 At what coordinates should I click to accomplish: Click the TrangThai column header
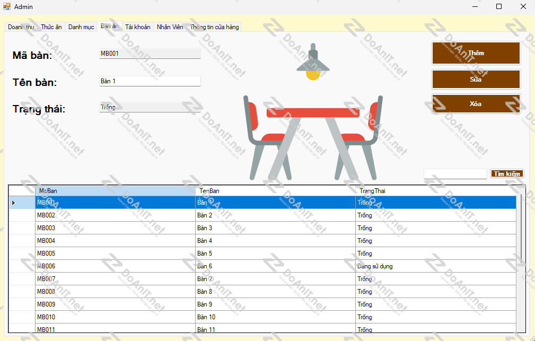[x=435, y=191]
